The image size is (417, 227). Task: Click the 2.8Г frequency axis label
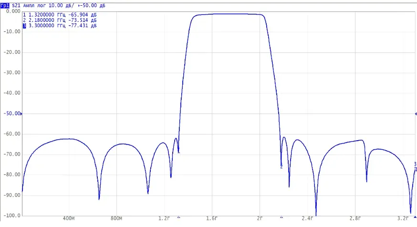coord(355,218)
